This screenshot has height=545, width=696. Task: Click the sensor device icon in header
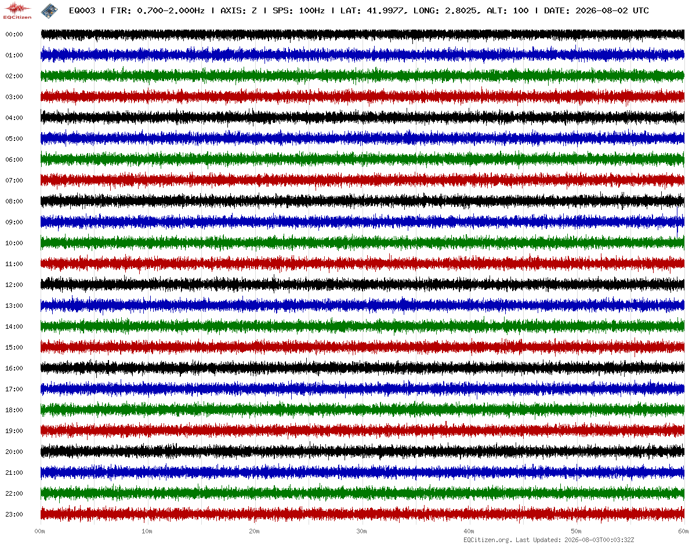pos(49,10)
